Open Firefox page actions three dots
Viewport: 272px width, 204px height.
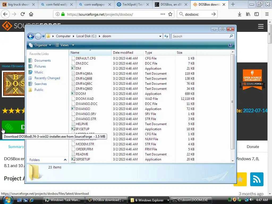(x=163, y=14)
